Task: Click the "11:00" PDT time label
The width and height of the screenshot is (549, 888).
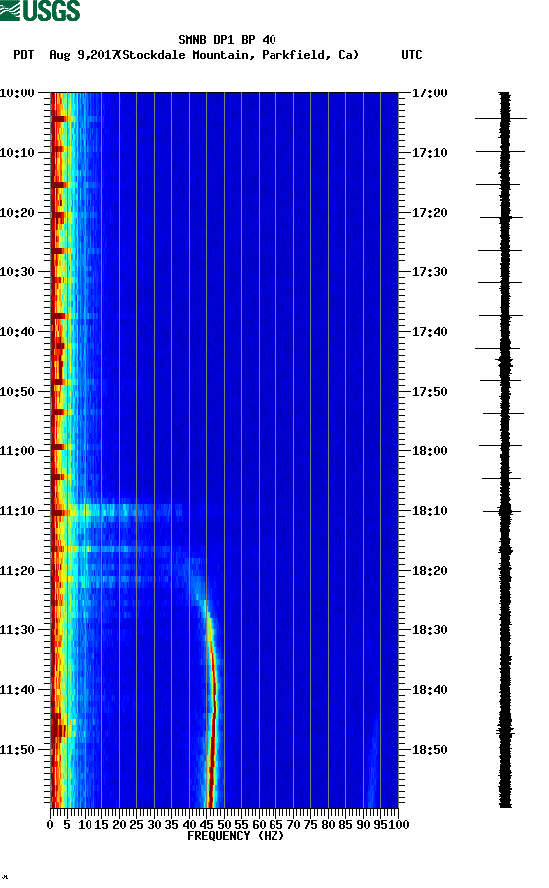Action: click(x=17, y=450)
